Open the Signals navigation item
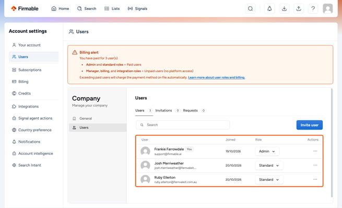This screenshot has height=208, width=342. pos(137,8)
